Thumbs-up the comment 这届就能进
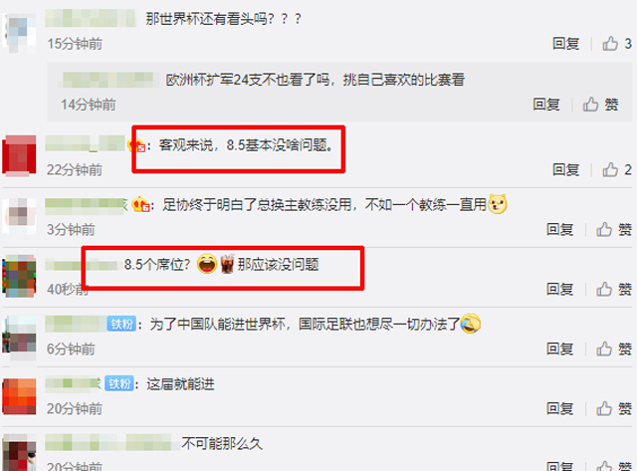The height and width of the screenshot is (471, 637). pyautogui.click(x=614, y=408)
